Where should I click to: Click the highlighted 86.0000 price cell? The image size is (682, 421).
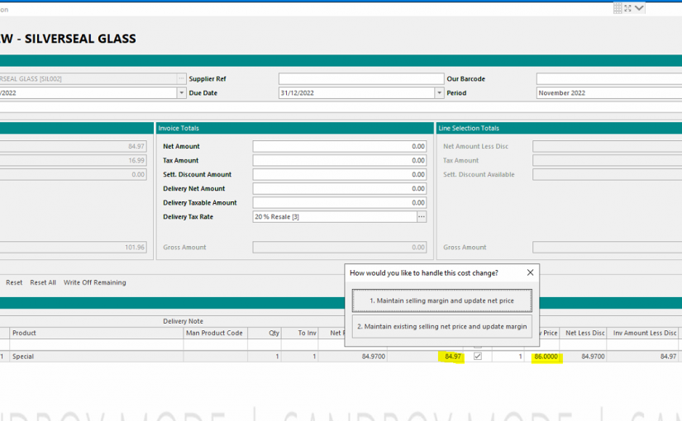[546, 357]
